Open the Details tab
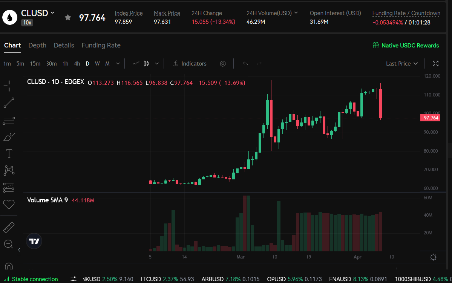452x283 pixels. coord(64,45)
